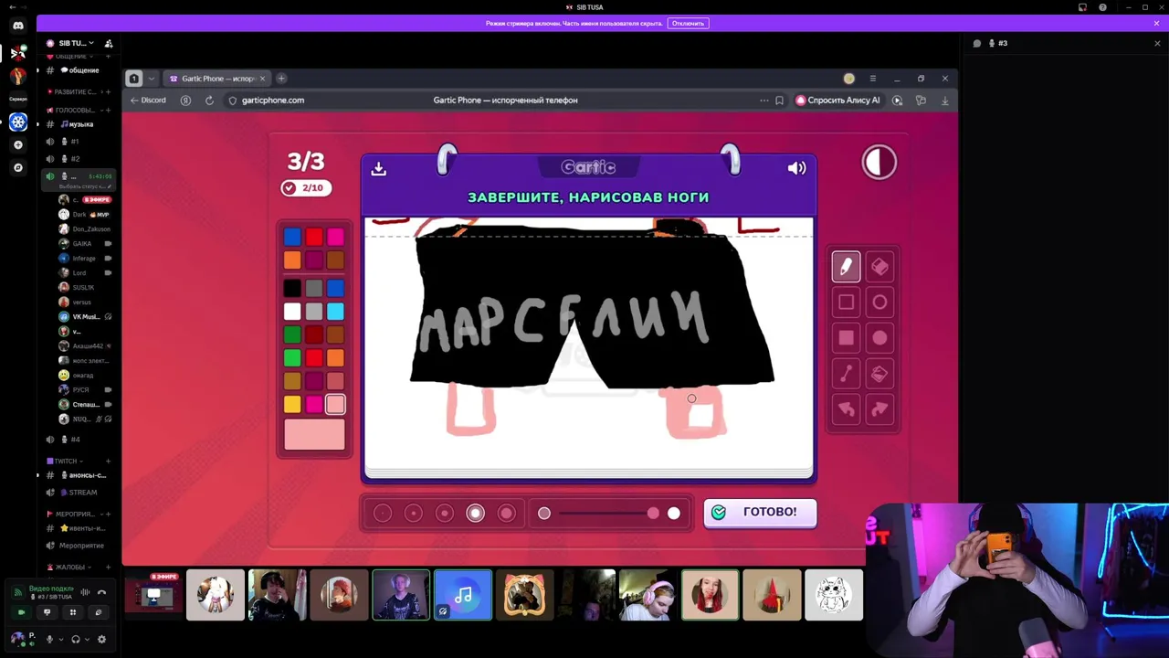Redo the drawing stroke
Viewport: 1169px width, 658px height.
click(879, 409)
